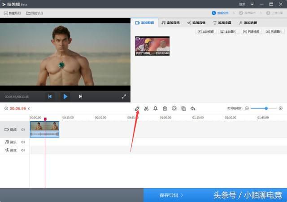Click the 本地视频 button
This screenshot has height=202, width=287.
pyautogui.click(x=206, y=32)
